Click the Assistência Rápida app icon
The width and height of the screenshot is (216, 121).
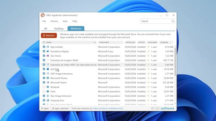[48, 51]
